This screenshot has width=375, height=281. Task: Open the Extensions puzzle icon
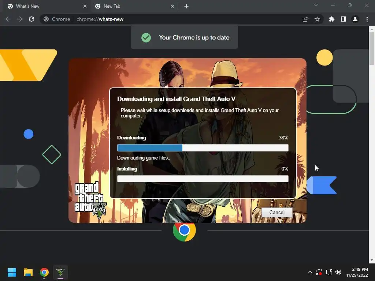click(x=332, y=19)
